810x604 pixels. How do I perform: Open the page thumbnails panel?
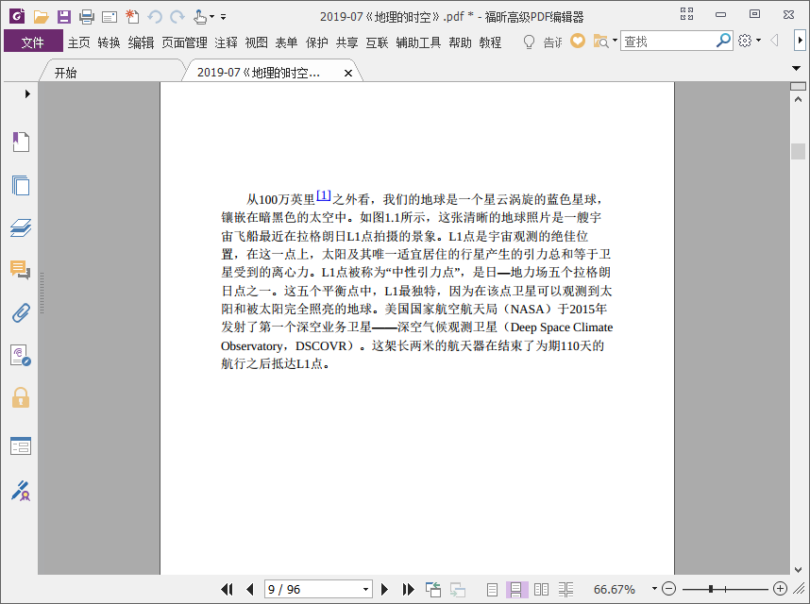21,185
